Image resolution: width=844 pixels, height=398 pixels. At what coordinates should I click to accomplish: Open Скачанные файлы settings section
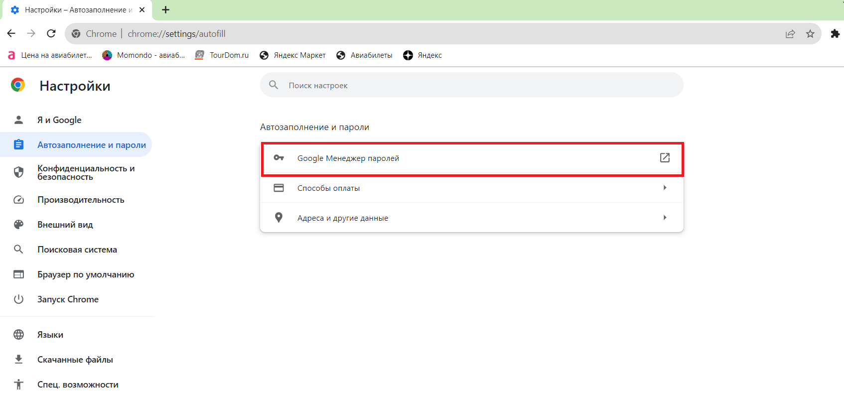76,359
